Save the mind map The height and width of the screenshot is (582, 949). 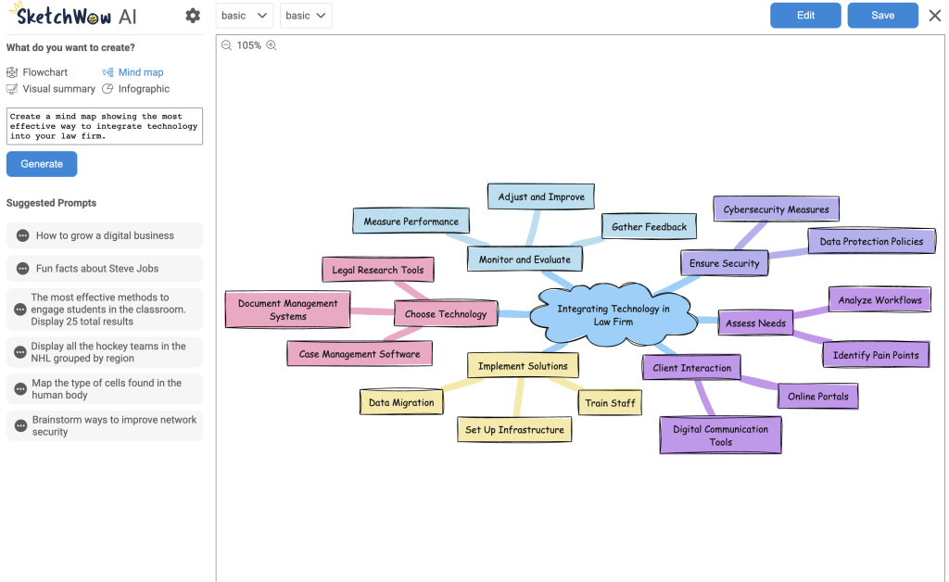pos(882,16)
